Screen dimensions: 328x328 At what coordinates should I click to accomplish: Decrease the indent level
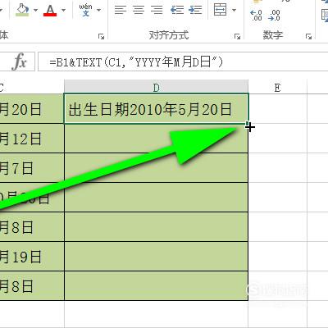click(x=177, y=10)
